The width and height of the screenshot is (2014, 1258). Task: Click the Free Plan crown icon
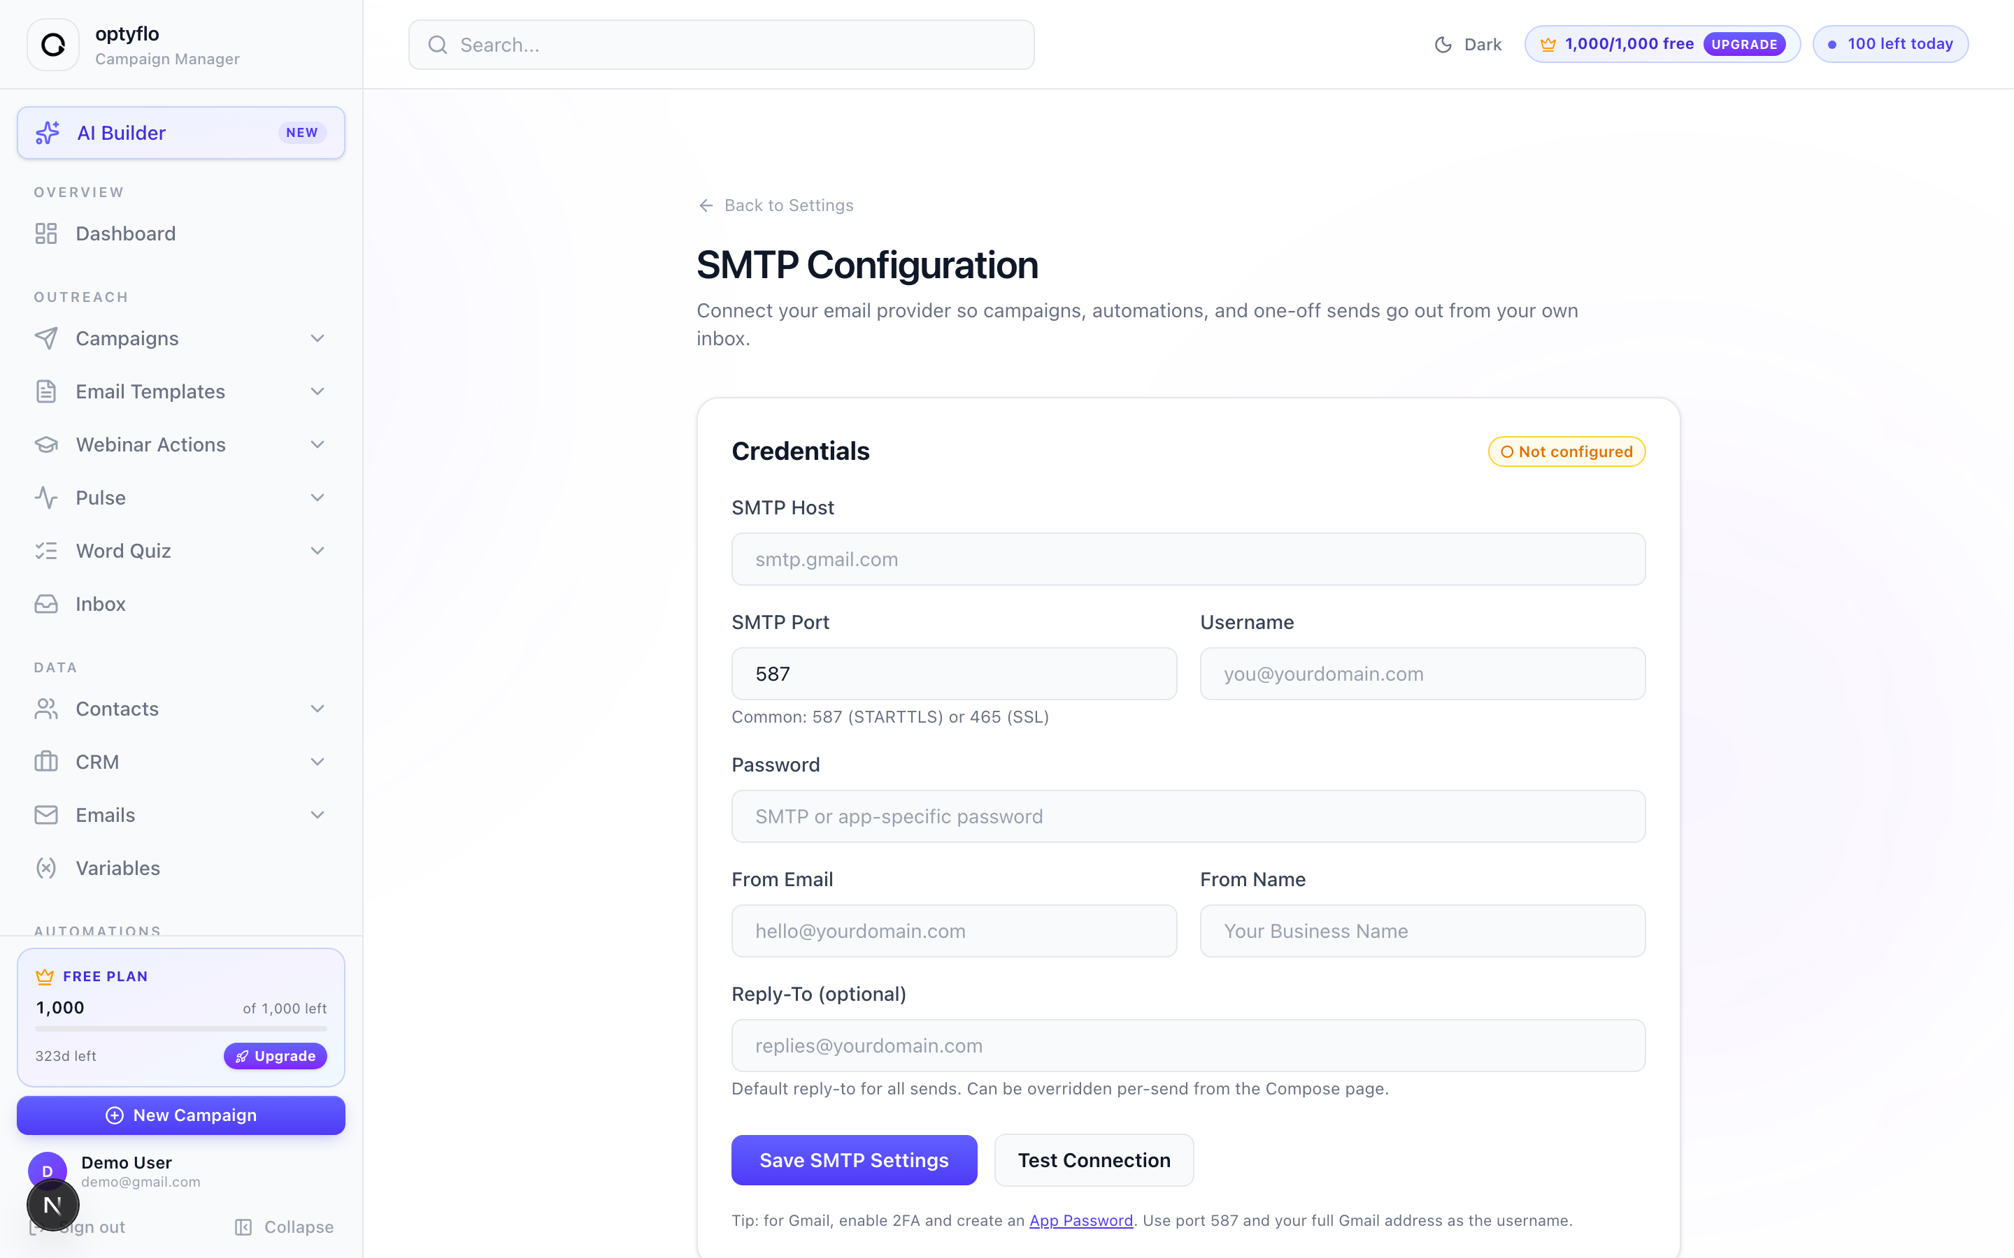point(45,977)
